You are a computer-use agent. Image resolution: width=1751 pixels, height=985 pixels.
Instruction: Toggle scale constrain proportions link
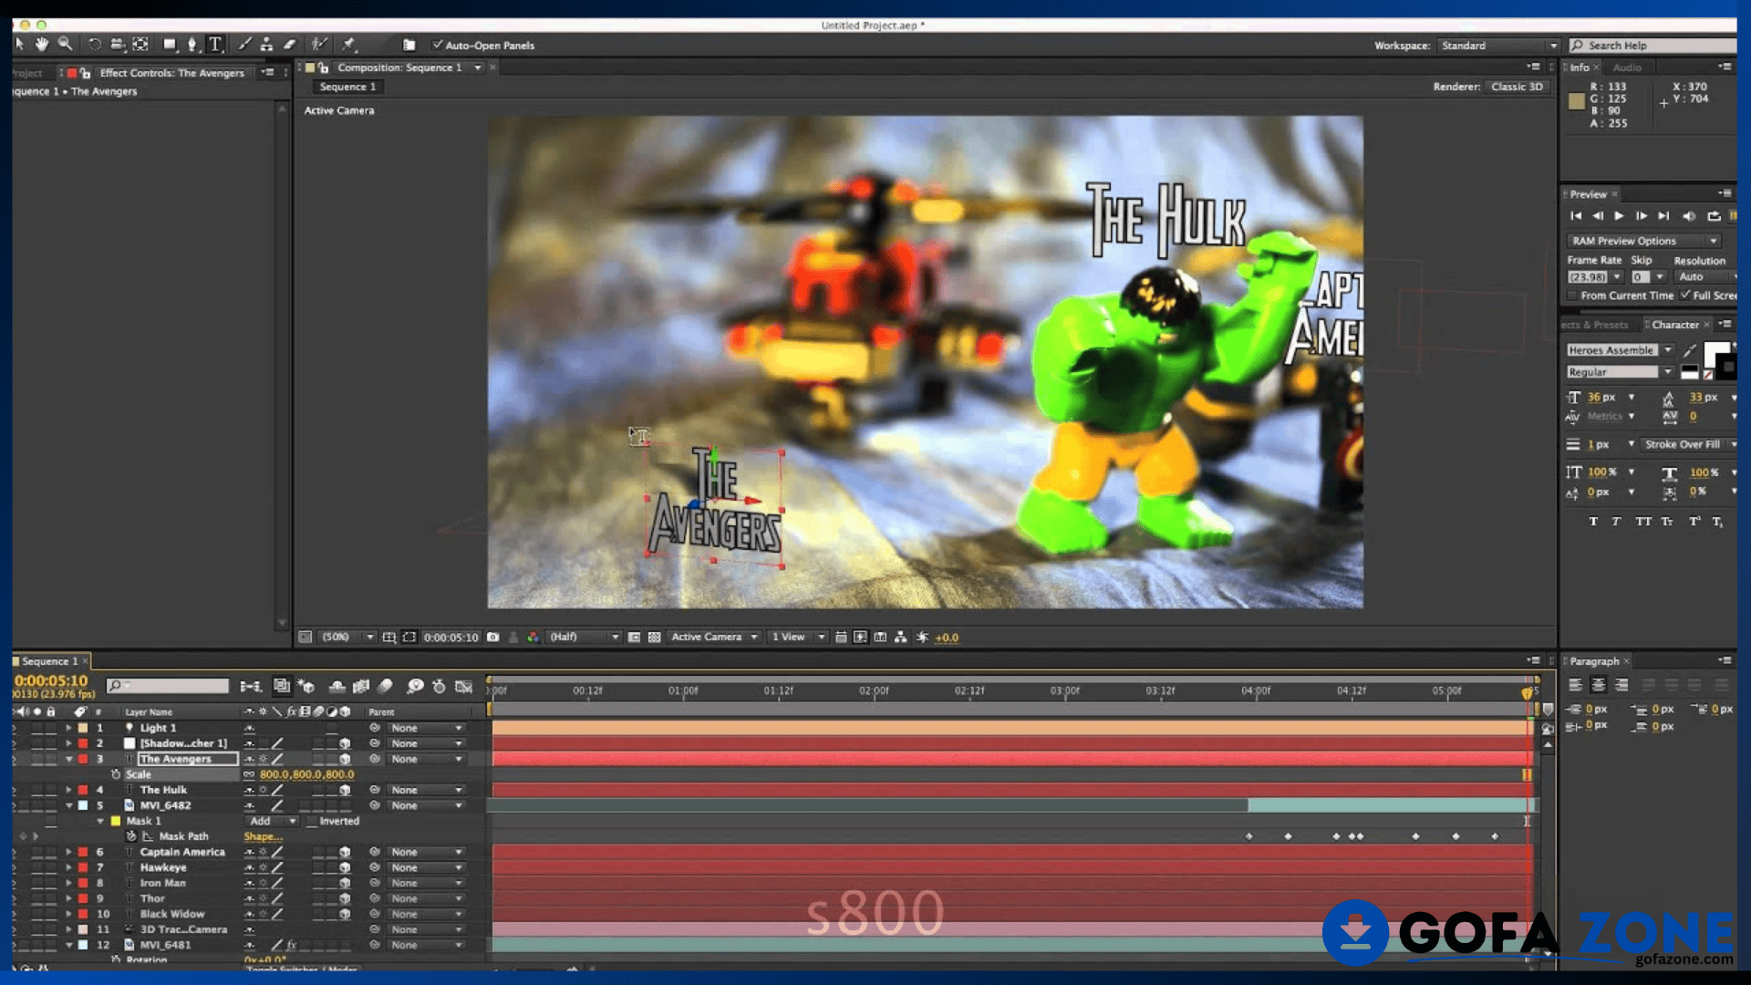click(249, 774)
